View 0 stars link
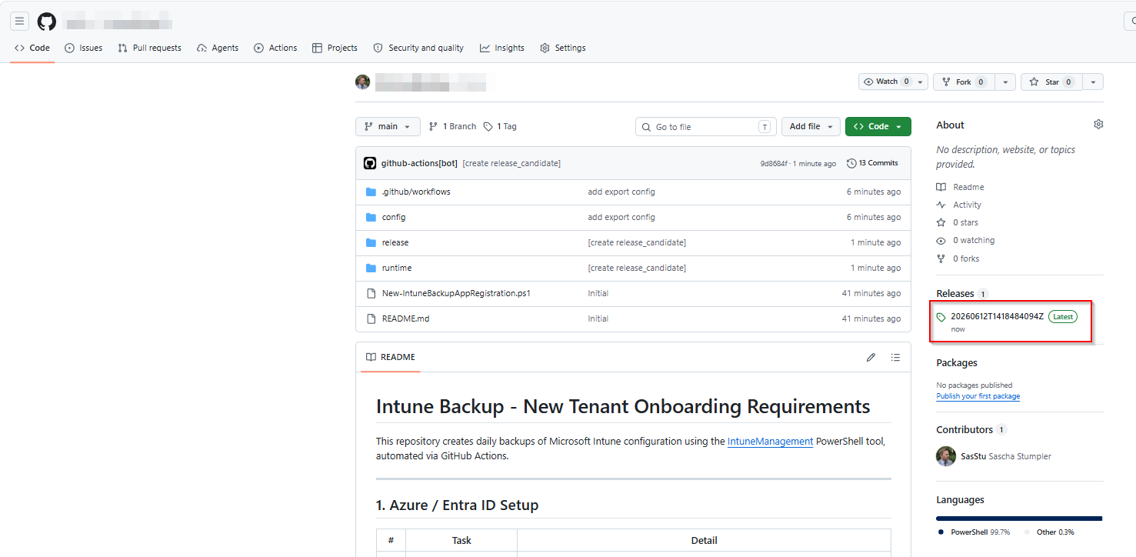 [x=957, y=222]
